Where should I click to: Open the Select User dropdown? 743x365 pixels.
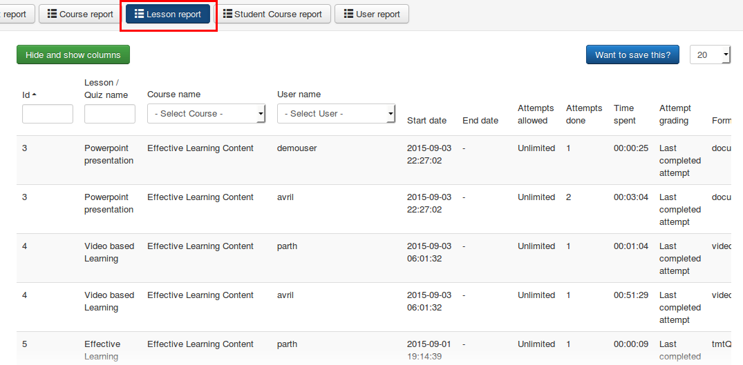[336, 114]
